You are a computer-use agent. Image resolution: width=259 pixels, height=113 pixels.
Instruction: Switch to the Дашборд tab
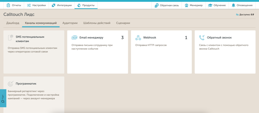(x=13, y=23)
